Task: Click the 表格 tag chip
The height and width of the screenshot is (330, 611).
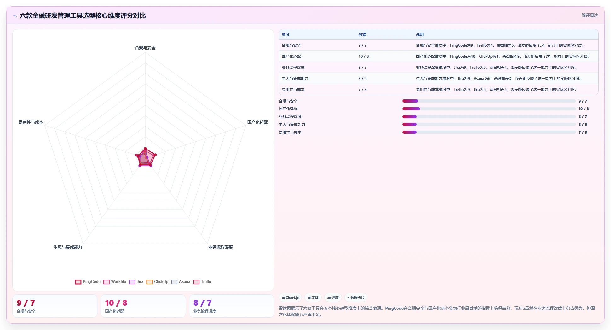Action: tap(313, 298)
